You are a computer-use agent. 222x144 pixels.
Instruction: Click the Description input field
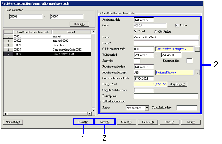click(x=166, y=96)
